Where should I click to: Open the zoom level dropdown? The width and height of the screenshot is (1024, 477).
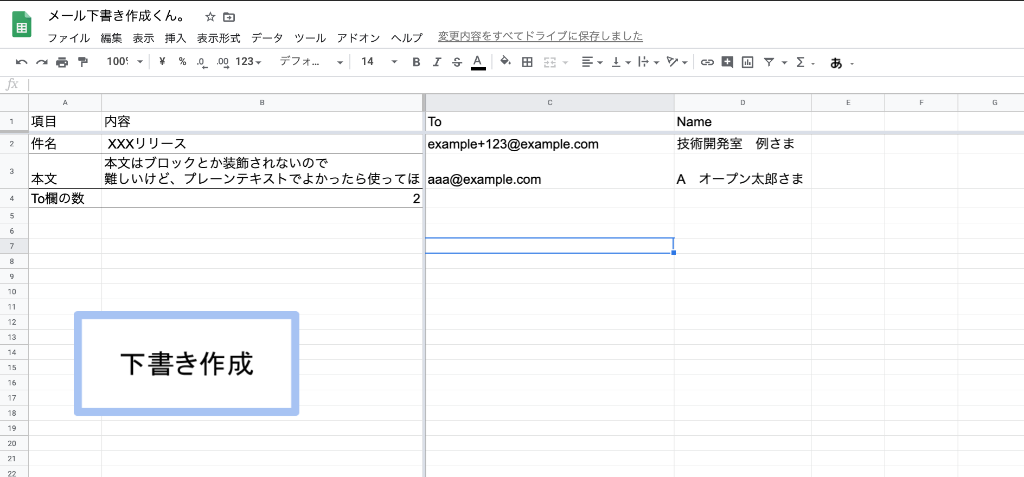[x=125, y=62]
